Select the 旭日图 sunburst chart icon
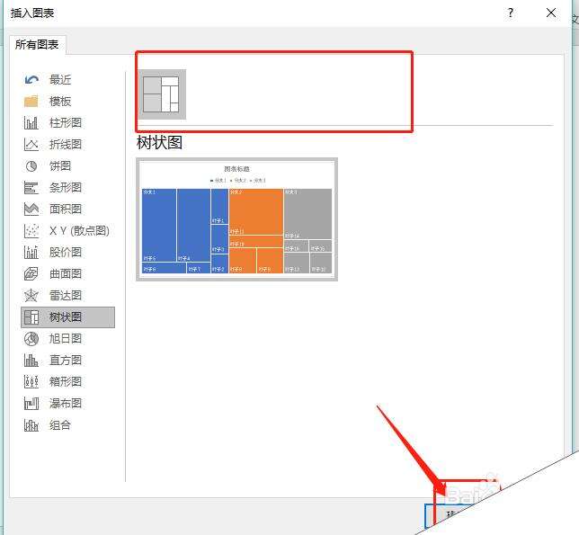Screen dimensions: 579x535 coord(31,339)
